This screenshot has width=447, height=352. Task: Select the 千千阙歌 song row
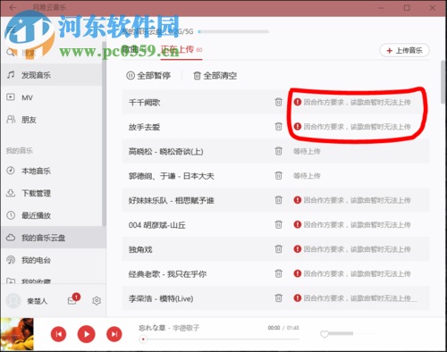(x=276, y=102)
